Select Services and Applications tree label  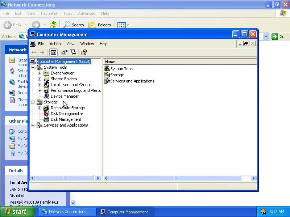66,125
